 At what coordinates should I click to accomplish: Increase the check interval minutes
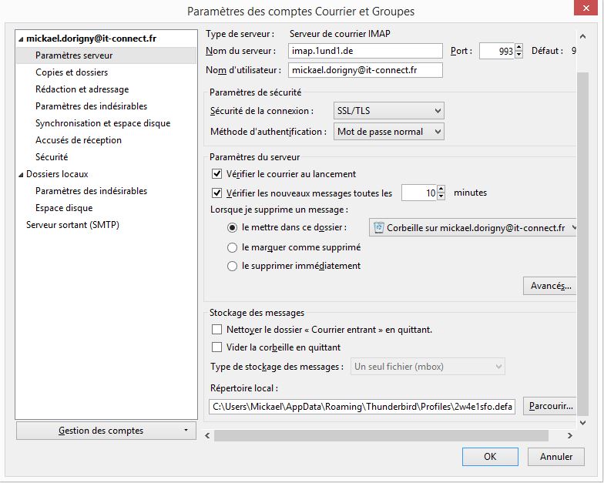coord(441,189)
